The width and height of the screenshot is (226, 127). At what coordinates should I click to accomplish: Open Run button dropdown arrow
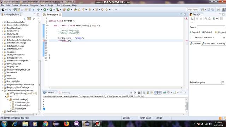point(48,10)
